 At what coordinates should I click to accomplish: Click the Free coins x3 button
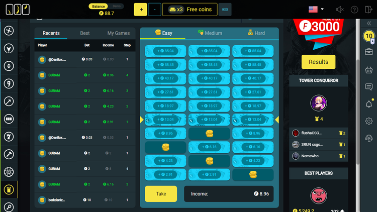190,10
